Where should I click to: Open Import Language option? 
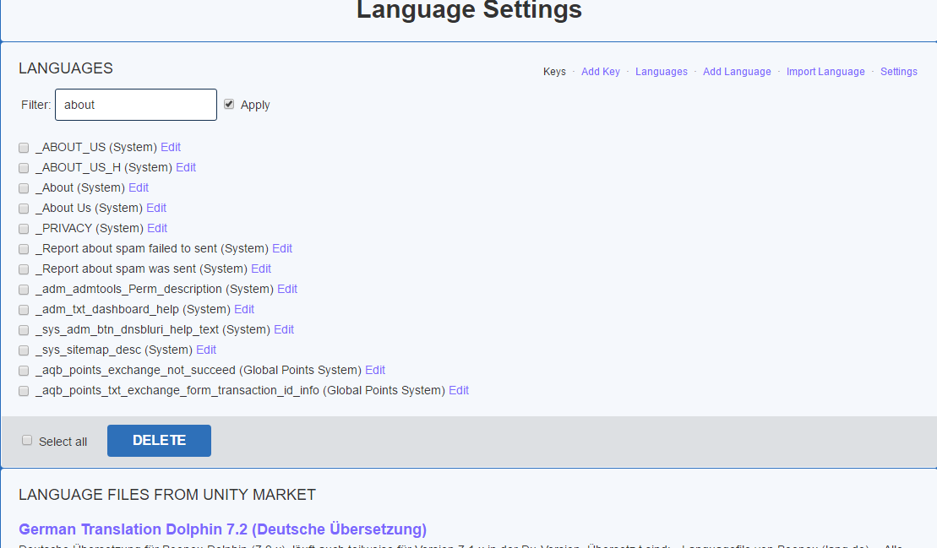pos(825,72)
